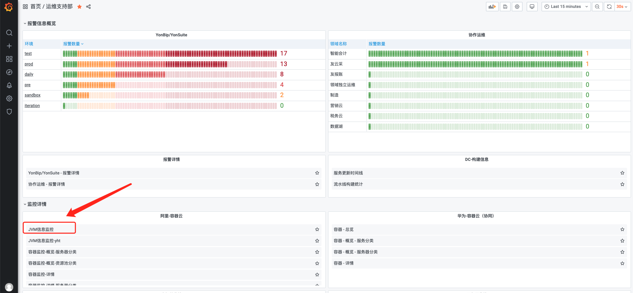Star the 容器监控-概览-资源池分类 entry
Image resolution: width=633 pixels, height=293 pixels.
coord(317,263)
